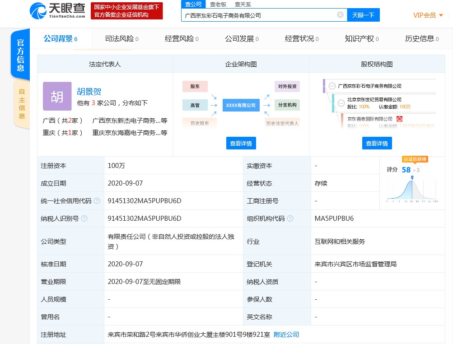Clear the search box text
453x344 pixels.
(x=341, y=15)
